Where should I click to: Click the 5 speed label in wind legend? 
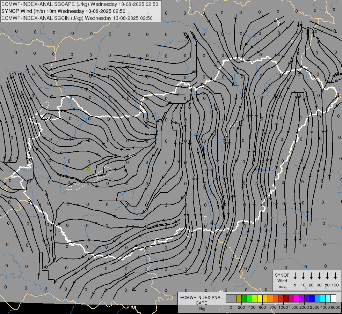(x=295, y=285)
